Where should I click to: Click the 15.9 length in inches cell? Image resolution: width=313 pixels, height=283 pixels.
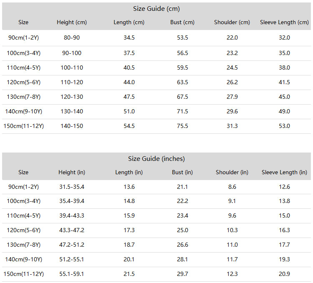tap(129, 215)
